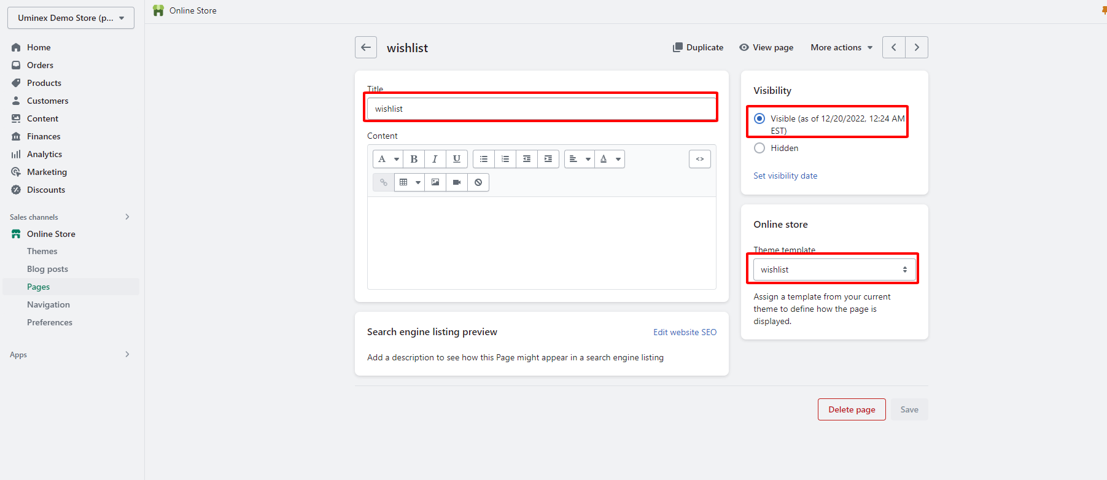Select the Visible radio option

click(759, 118)
